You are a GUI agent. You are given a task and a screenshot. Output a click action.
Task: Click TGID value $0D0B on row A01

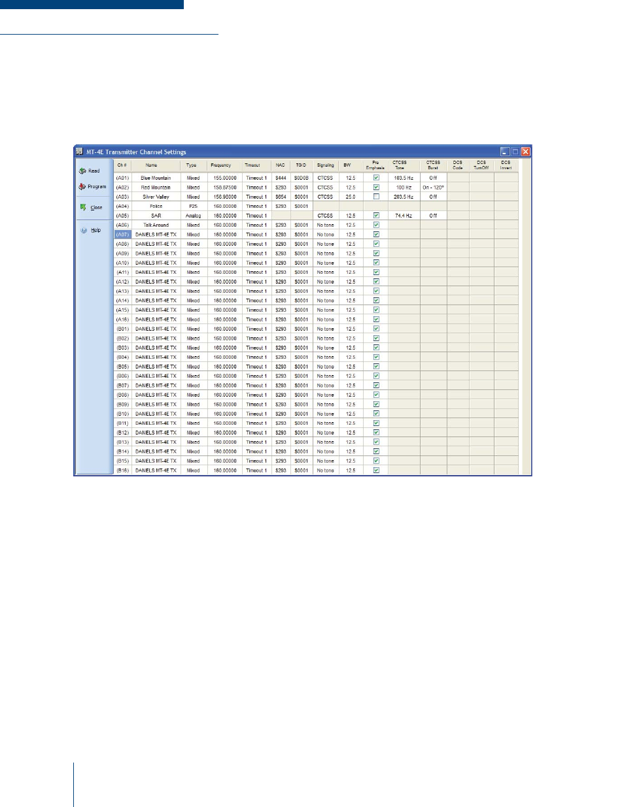pos(302,178)
